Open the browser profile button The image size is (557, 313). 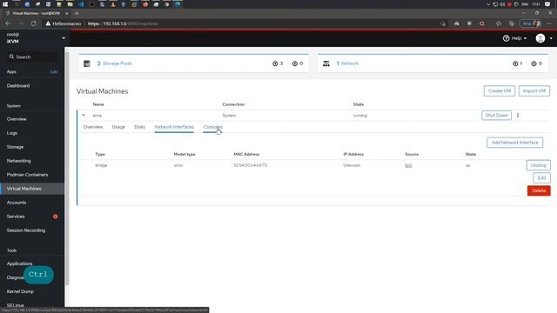(x=530, y=23)
